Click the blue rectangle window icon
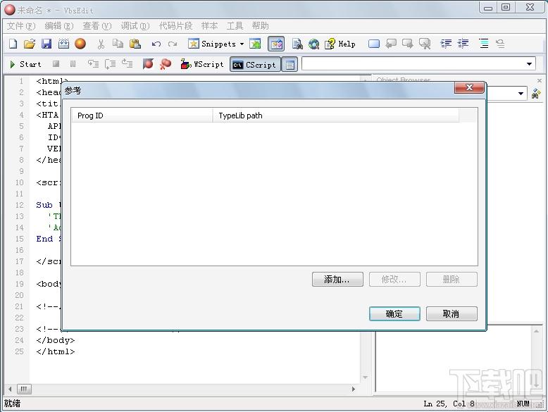The height and width of the screenshot is (412, 548). point(374,44)
